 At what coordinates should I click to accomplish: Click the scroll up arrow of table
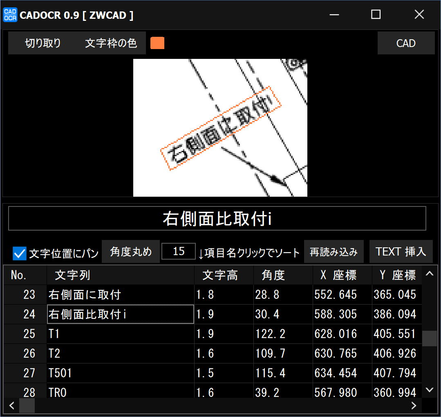(430, 274)
